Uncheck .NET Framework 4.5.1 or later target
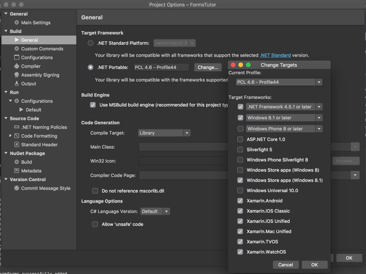Screen dimensions: 366x274 [240, 107]
